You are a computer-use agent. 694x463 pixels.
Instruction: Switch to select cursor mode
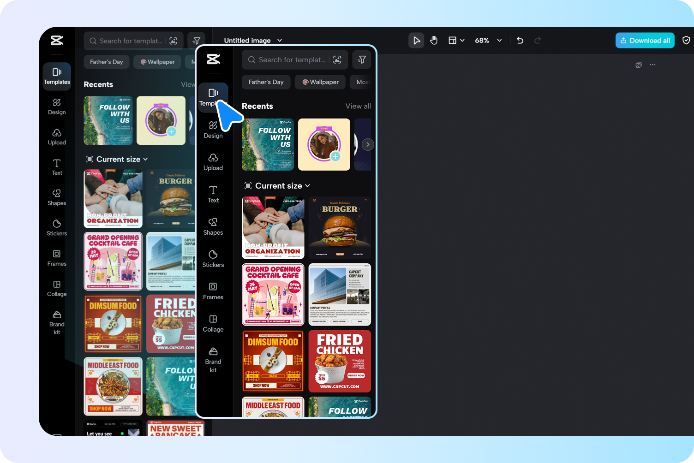[x=416, y=40]
